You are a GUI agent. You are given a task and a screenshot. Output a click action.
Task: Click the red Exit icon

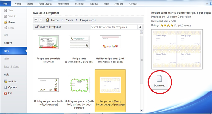click(5, 93)
